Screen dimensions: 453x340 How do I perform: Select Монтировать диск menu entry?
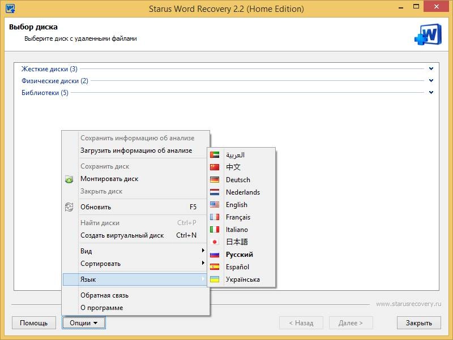click(135, 179)
